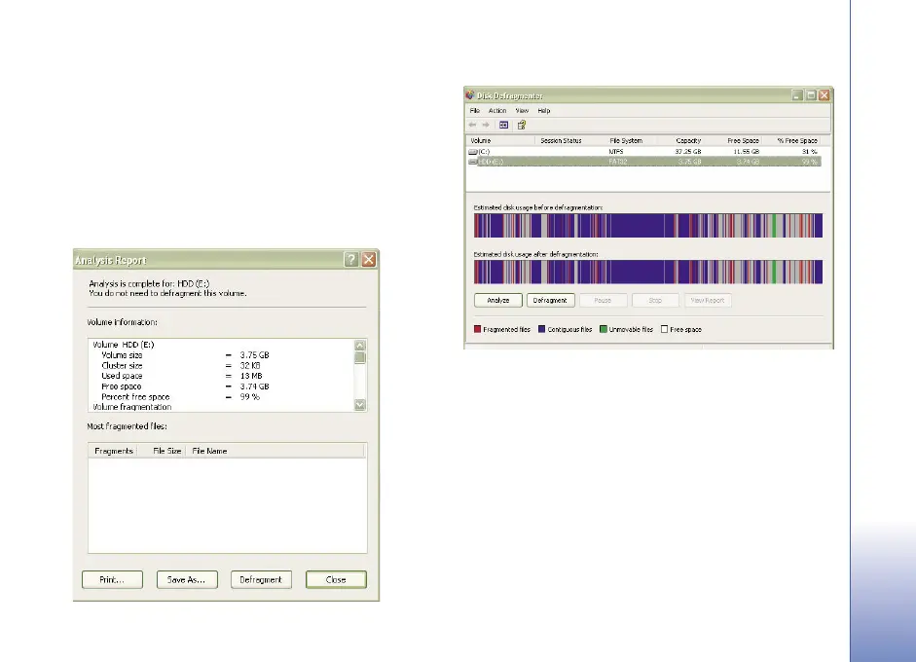Click the Forward arrow in Disk Defragmenter toolbar

click(486, 125)
